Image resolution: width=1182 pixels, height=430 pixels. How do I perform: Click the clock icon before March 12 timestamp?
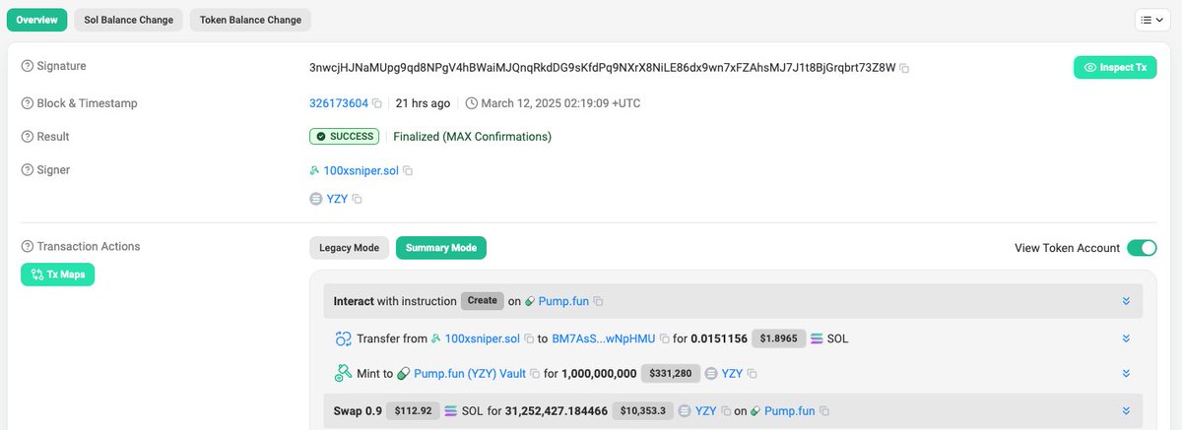471,103
